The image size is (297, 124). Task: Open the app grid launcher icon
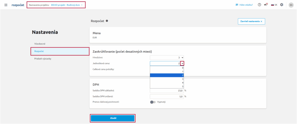6,5
